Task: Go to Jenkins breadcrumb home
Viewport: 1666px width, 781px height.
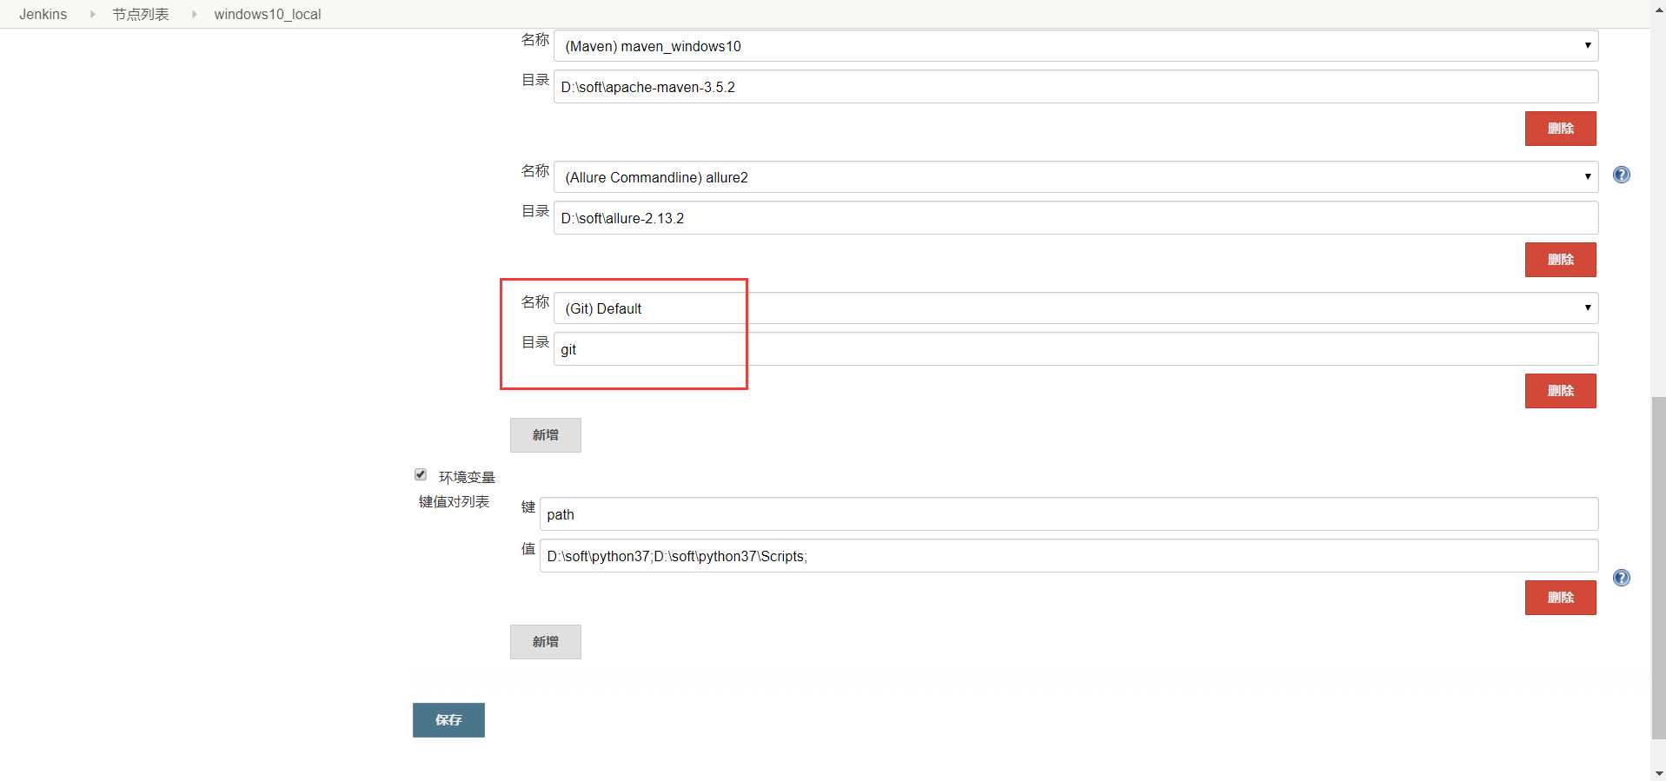Action: click(43, 14)
